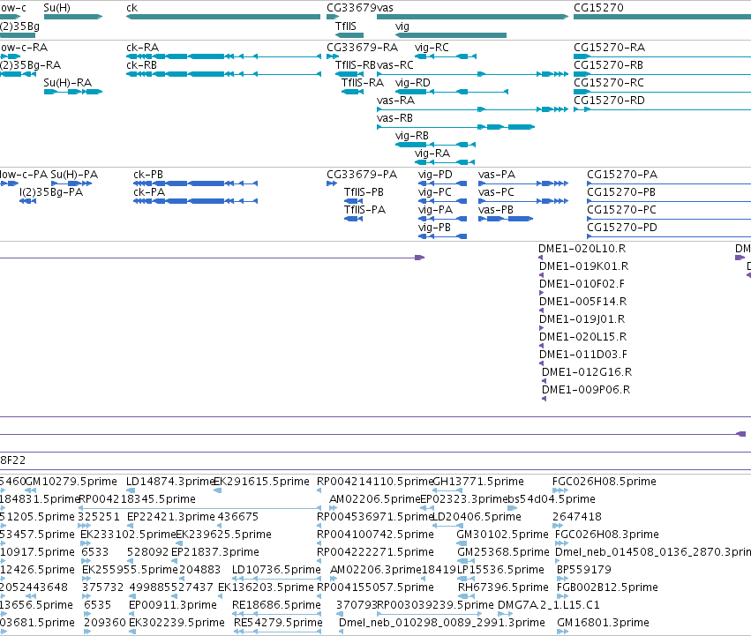Click the vas-PC protein label
Screen dimensions: 751x636
tap(496, 192)
